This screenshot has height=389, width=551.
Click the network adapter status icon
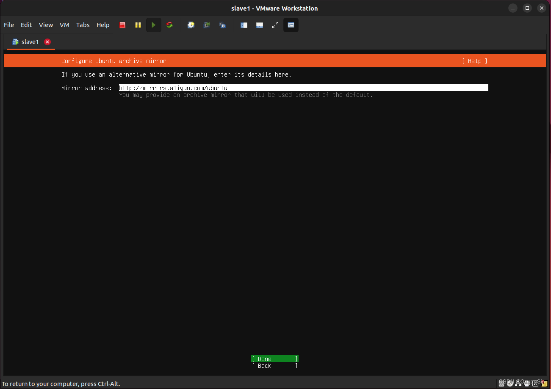(518, 383)
